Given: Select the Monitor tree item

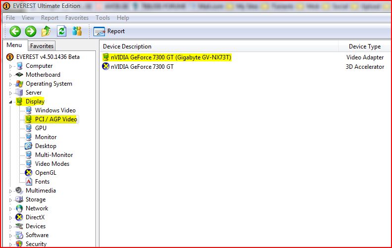Looking at the screenshot, I should coord(46,137).
